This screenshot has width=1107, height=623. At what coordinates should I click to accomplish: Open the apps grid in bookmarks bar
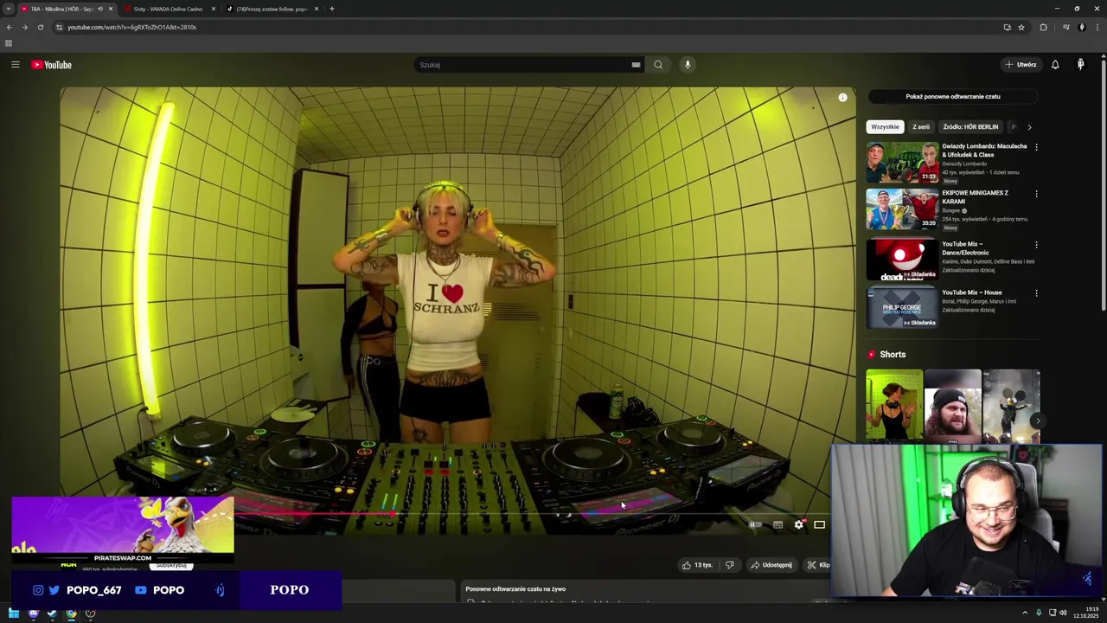(9, 43)
